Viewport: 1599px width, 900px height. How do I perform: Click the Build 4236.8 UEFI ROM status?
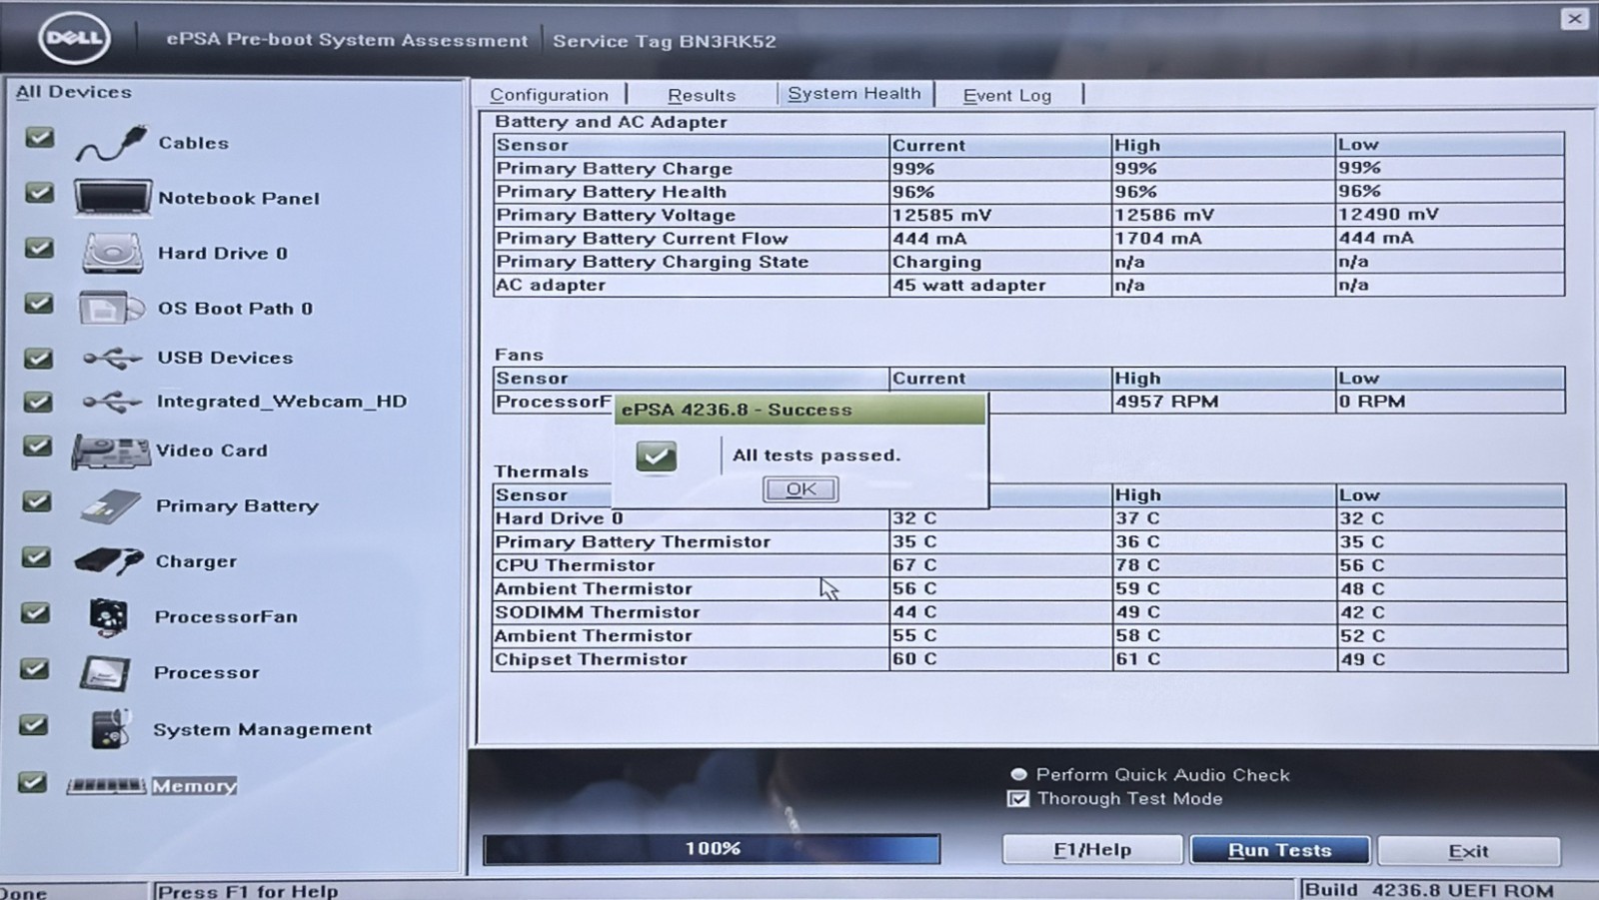[1429, 890]
